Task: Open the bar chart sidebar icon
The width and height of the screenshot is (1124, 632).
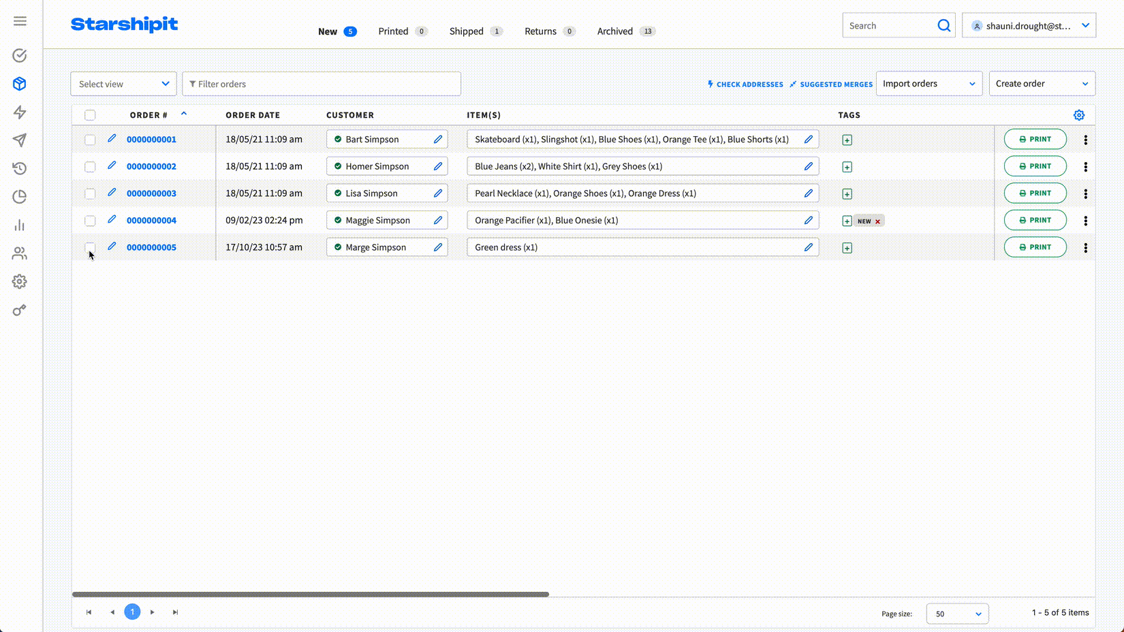Action: coord(20,225)
